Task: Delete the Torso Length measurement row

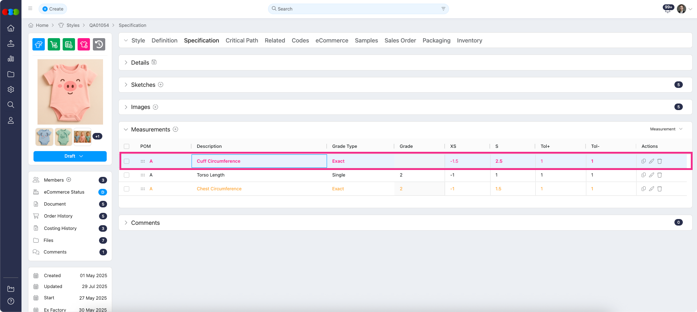Action: click(x=659, y=175)
